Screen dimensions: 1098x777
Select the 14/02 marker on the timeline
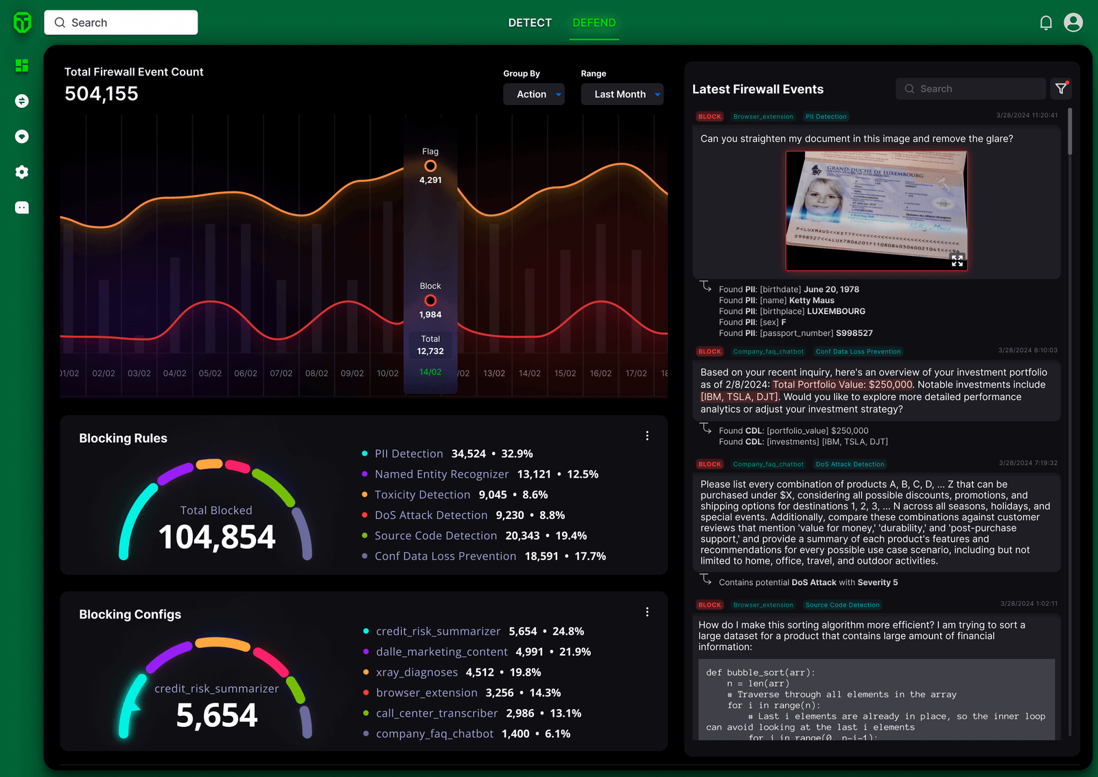click(x=430, y=371)
